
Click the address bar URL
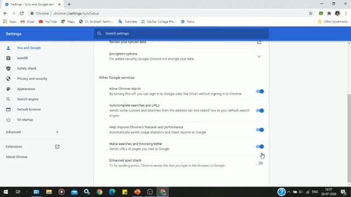click(x=76, y=13)
